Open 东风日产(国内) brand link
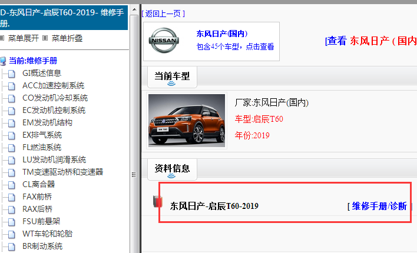417x253 pixels. 222,34
